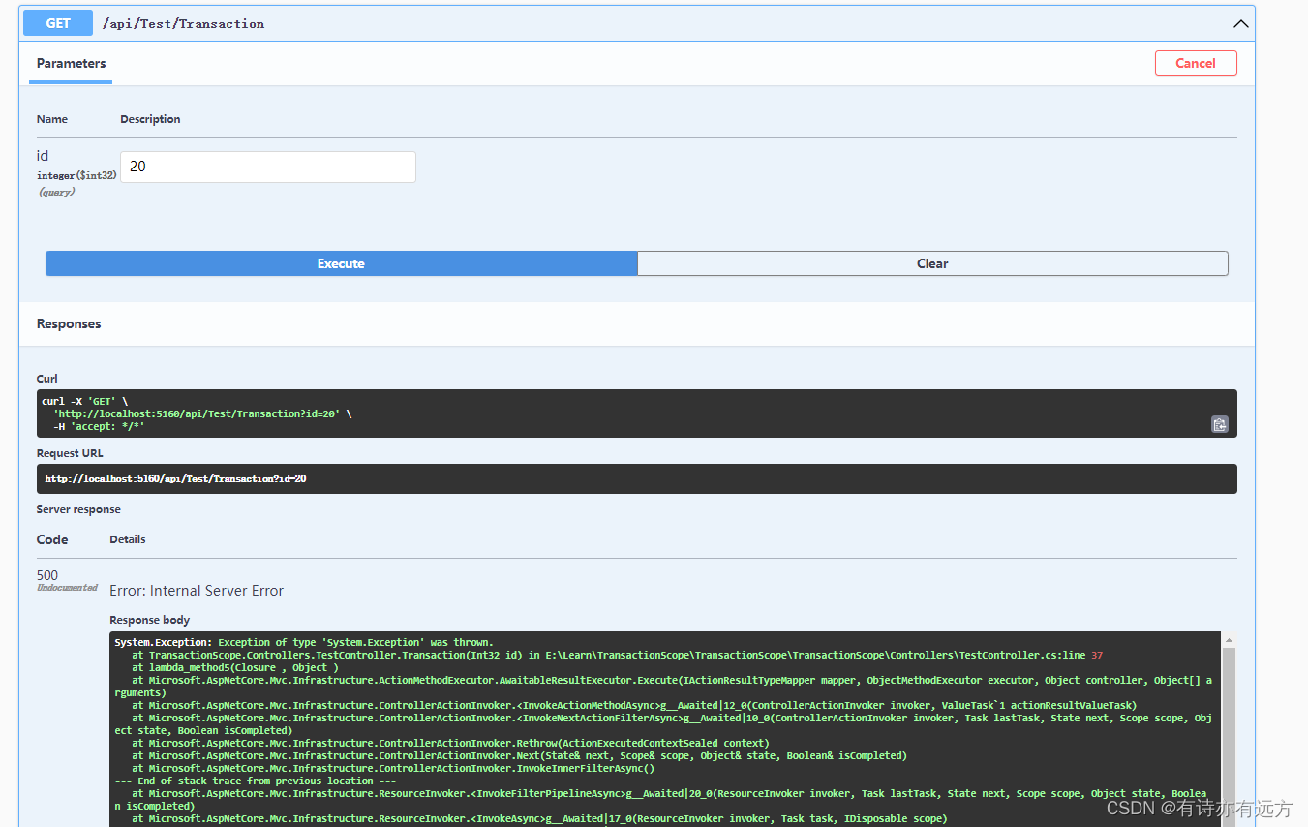
Task: Click the Undocumented label under 500
Action: point(67,588)
